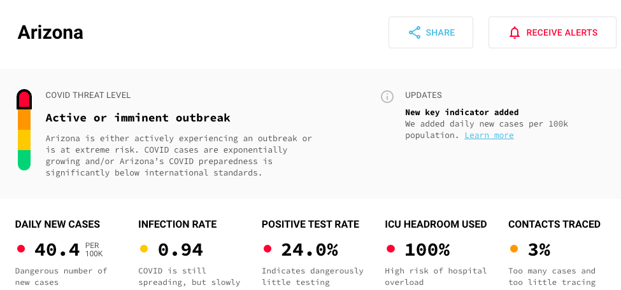
Task: Select the Positive Test Rate heading
Action: coord(310,224)
